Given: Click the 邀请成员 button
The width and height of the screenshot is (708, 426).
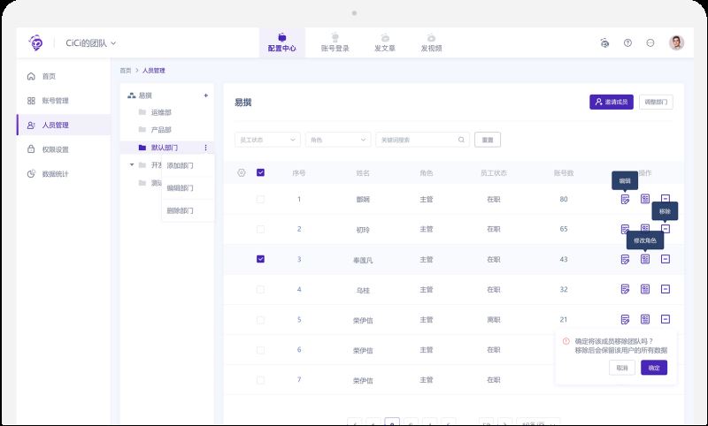Looking at the screenshot, I should [x=612, y=103].
